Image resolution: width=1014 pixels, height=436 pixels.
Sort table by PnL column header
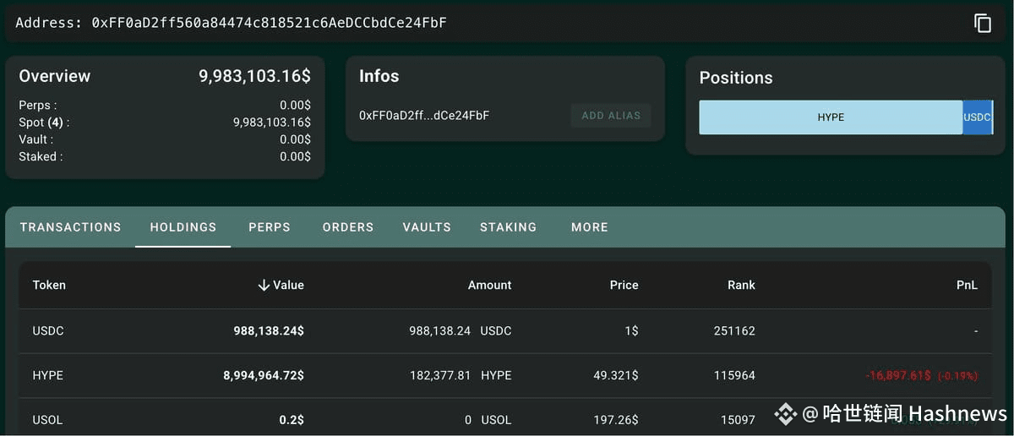(x=968, y=285)
